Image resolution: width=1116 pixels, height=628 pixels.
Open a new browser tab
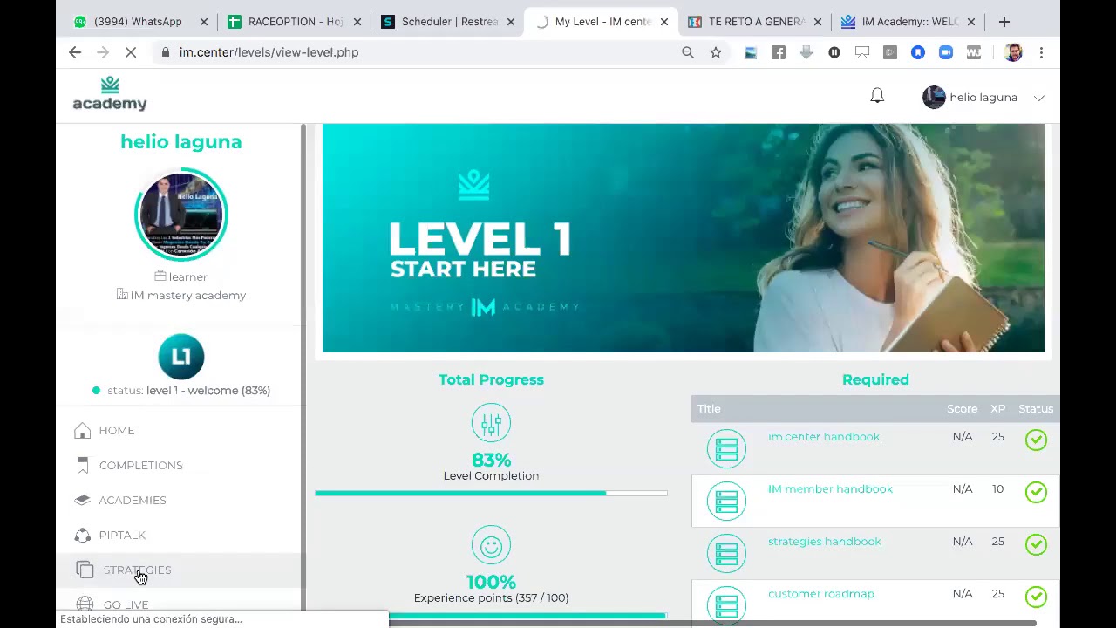1004,22
